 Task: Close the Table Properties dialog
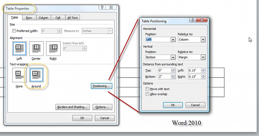[111, 7]
